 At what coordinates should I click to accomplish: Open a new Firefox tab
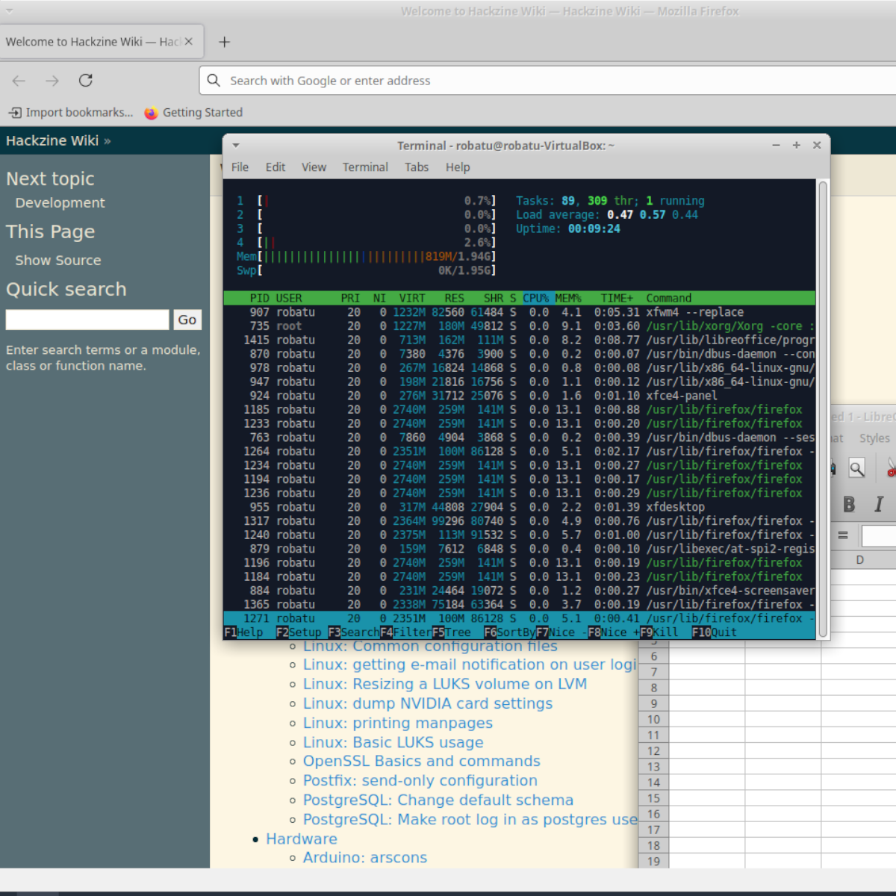[x=224, y=42]
